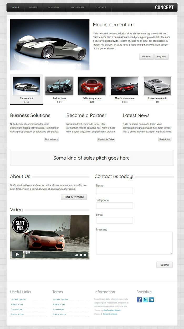Open the Facebook social icon
The image size is (184, 329).
point(139,300)
